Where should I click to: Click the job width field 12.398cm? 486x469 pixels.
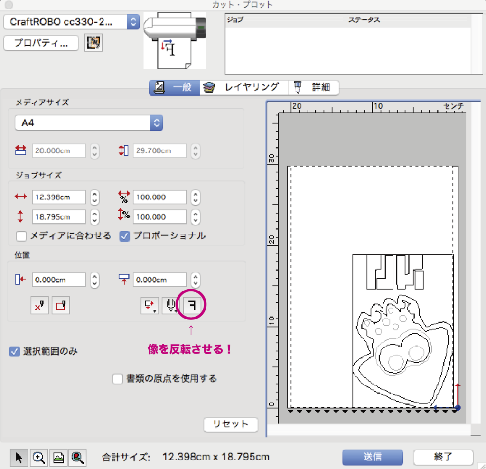pyautogui.click(x=59, y=197)
